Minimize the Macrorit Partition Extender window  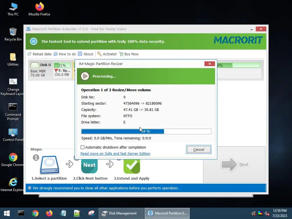(252, 29)
